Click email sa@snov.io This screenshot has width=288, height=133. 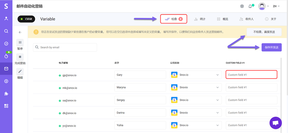(x=69, y=100)
